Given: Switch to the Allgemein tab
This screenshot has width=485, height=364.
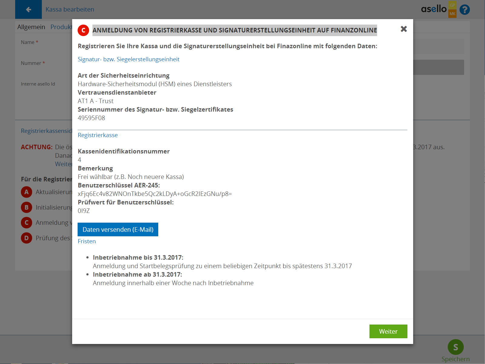Looking at the screenshot, I should tap(31, 27).
